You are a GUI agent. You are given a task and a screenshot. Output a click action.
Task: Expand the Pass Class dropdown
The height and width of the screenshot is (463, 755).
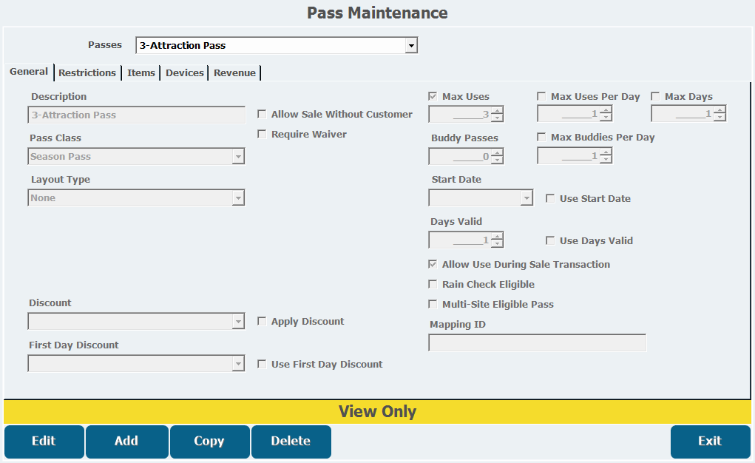tap(237, 157)
